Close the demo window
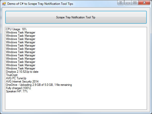This screenshot has width=152, height=114. click(x=144, y=3)
